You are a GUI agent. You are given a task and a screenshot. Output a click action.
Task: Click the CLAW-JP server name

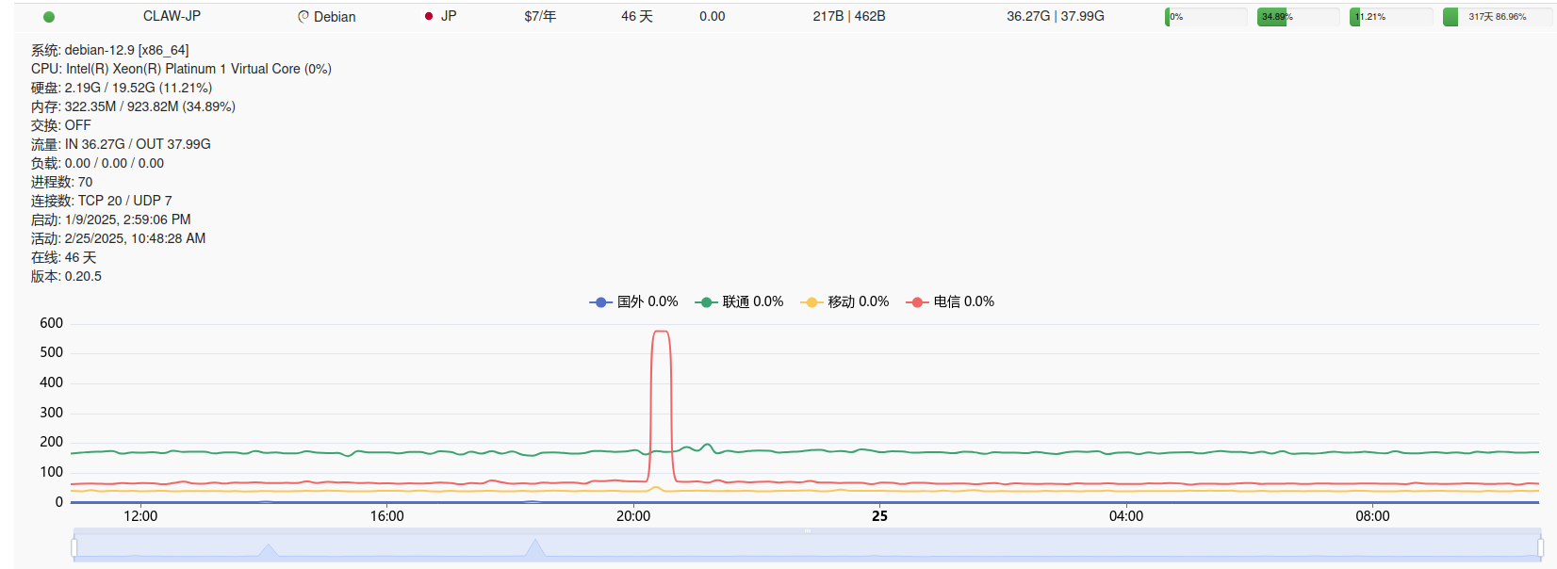(x=172, y=16)
